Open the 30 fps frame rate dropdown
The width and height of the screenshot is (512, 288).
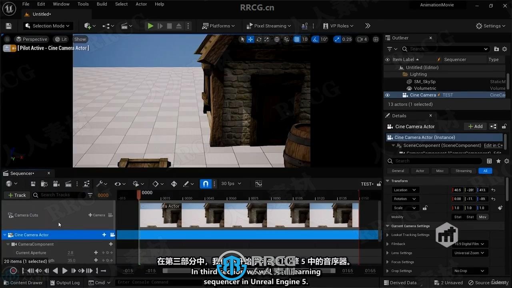(x=231, y=184)
